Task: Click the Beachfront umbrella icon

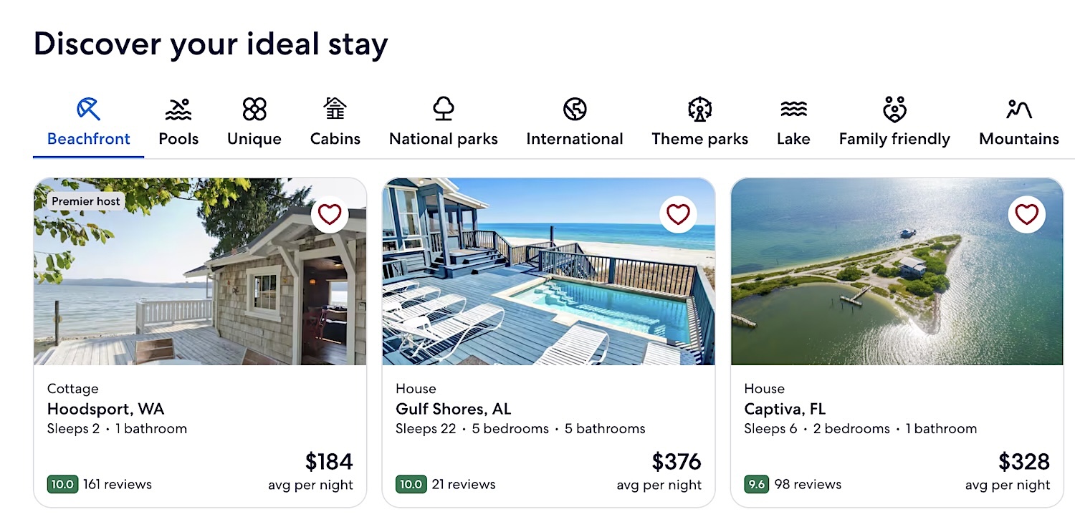Action: [x=88, y=110]
